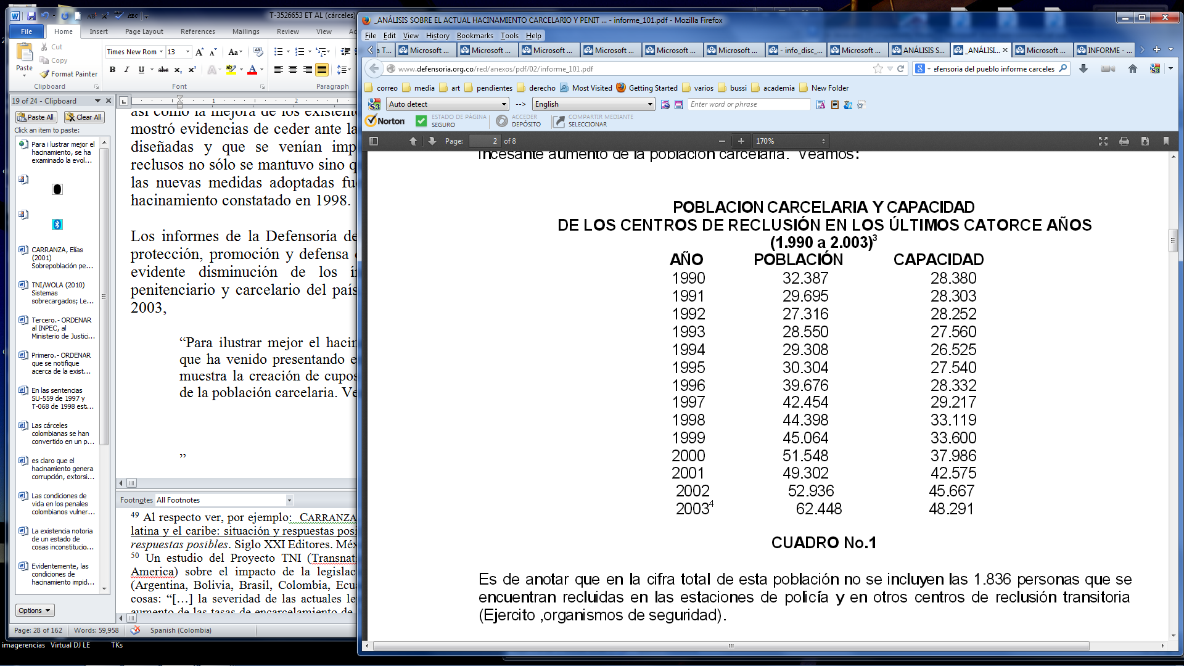The image size is (1184, 666).
Task: Open the Bookmarks menu in Firefox
Action: click(475, 36)
